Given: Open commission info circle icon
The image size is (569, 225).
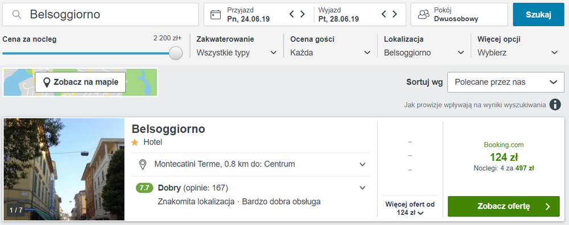Looking at the screenshot, I should coord(555,105).
